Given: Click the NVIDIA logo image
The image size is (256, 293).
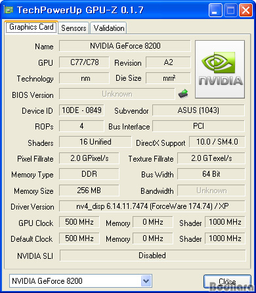Looking at the screenshot, I should [220, 69].
